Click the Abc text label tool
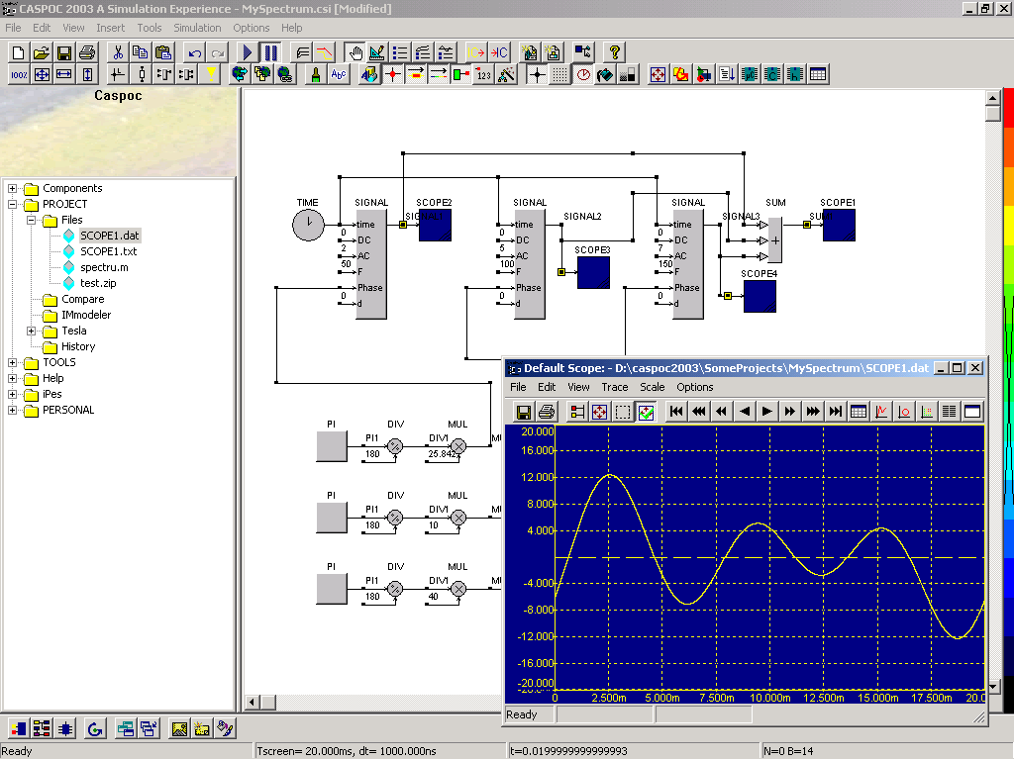The image size is (1014, 760). pos(339,75)
